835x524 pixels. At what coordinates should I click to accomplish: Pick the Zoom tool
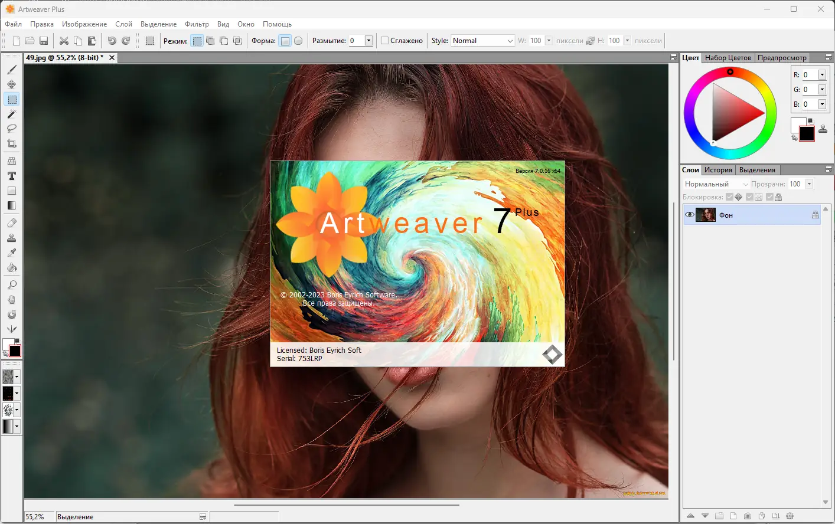12,284
